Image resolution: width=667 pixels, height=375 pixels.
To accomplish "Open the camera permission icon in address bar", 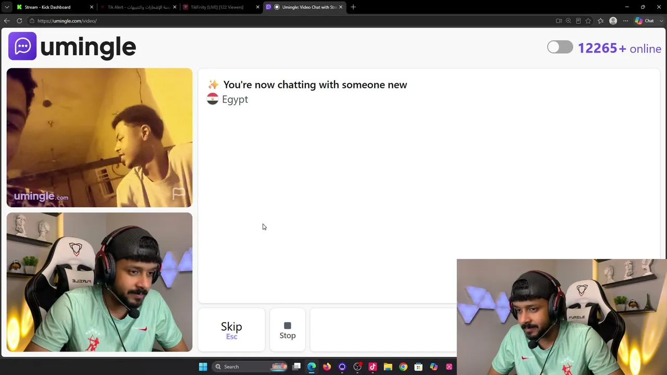I will tap(559, 21).
